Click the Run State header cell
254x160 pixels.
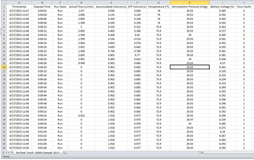coord(60,7)
